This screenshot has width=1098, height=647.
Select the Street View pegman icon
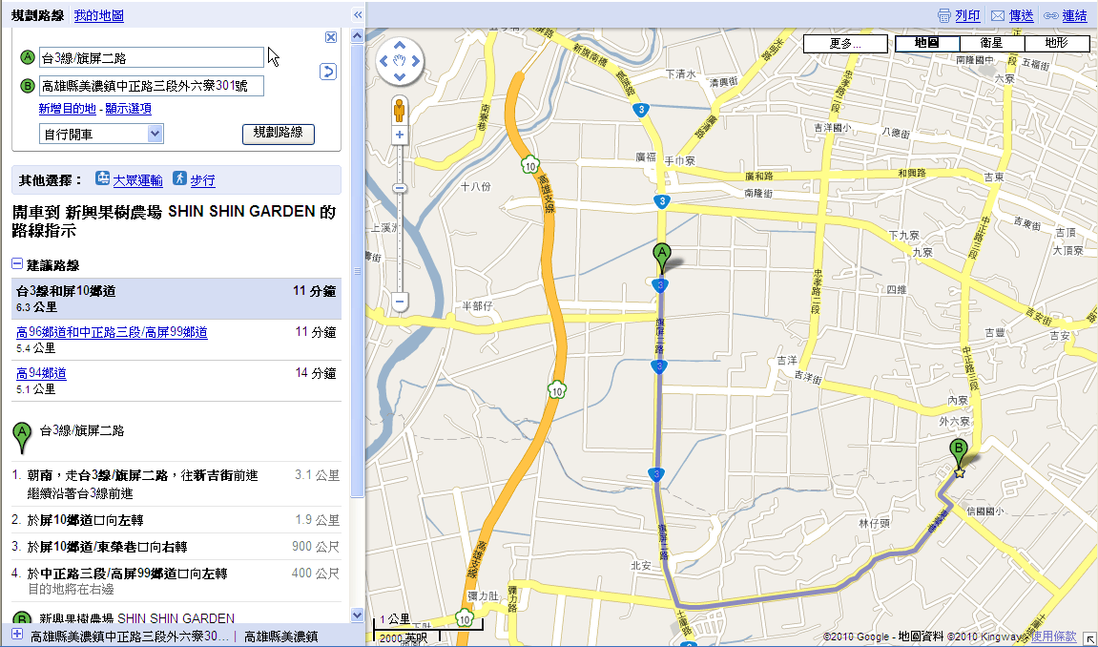(x=399, y=110)
